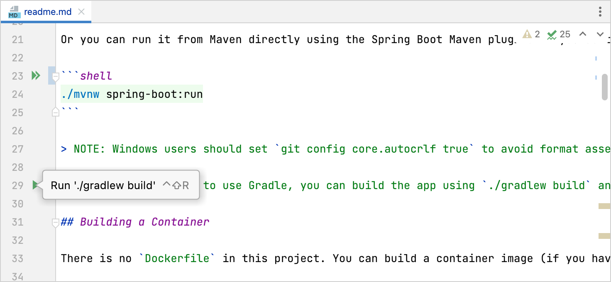Screen dimensions: 611x282
Task: Open the inspection highlights summary showing 25 checks
Action: click(x=557, y=34)
